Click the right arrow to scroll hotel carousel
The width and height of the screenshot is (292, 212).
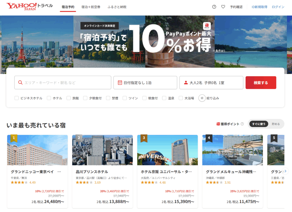tap(285, 171)
